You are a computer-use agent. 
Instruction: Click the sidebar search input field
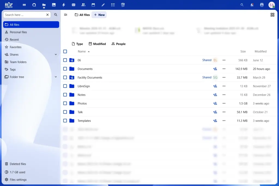click(25, 15)
